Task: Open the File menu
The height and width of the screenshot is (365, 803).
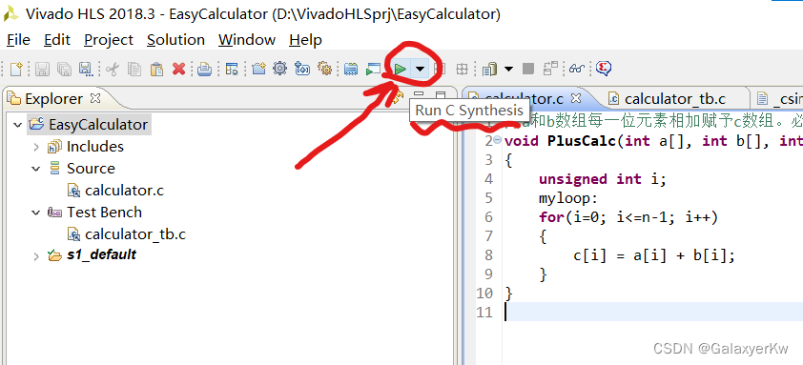Action: coord(18,40)
